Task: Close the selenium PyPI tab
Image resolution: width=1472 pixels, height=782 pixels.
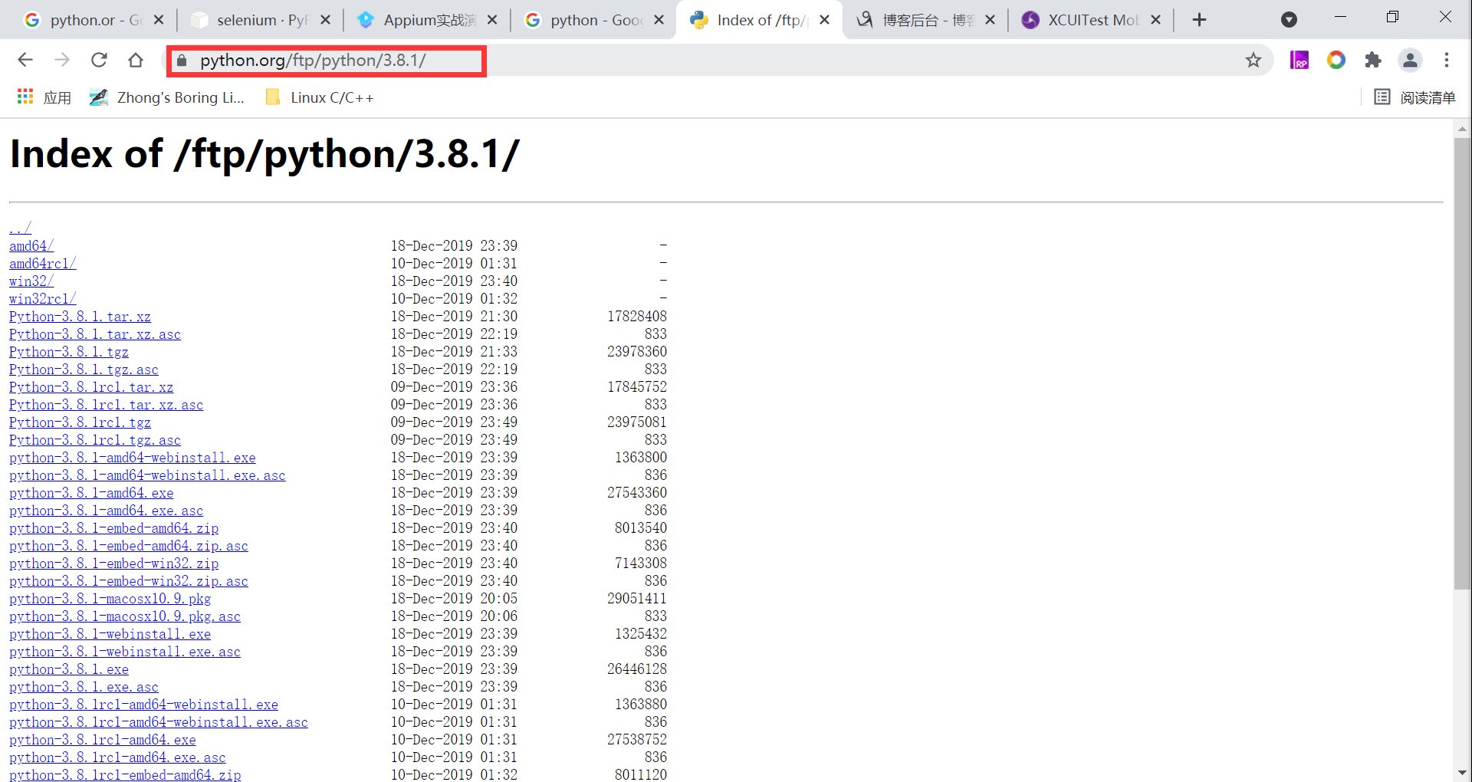Action: pos(325,20)
